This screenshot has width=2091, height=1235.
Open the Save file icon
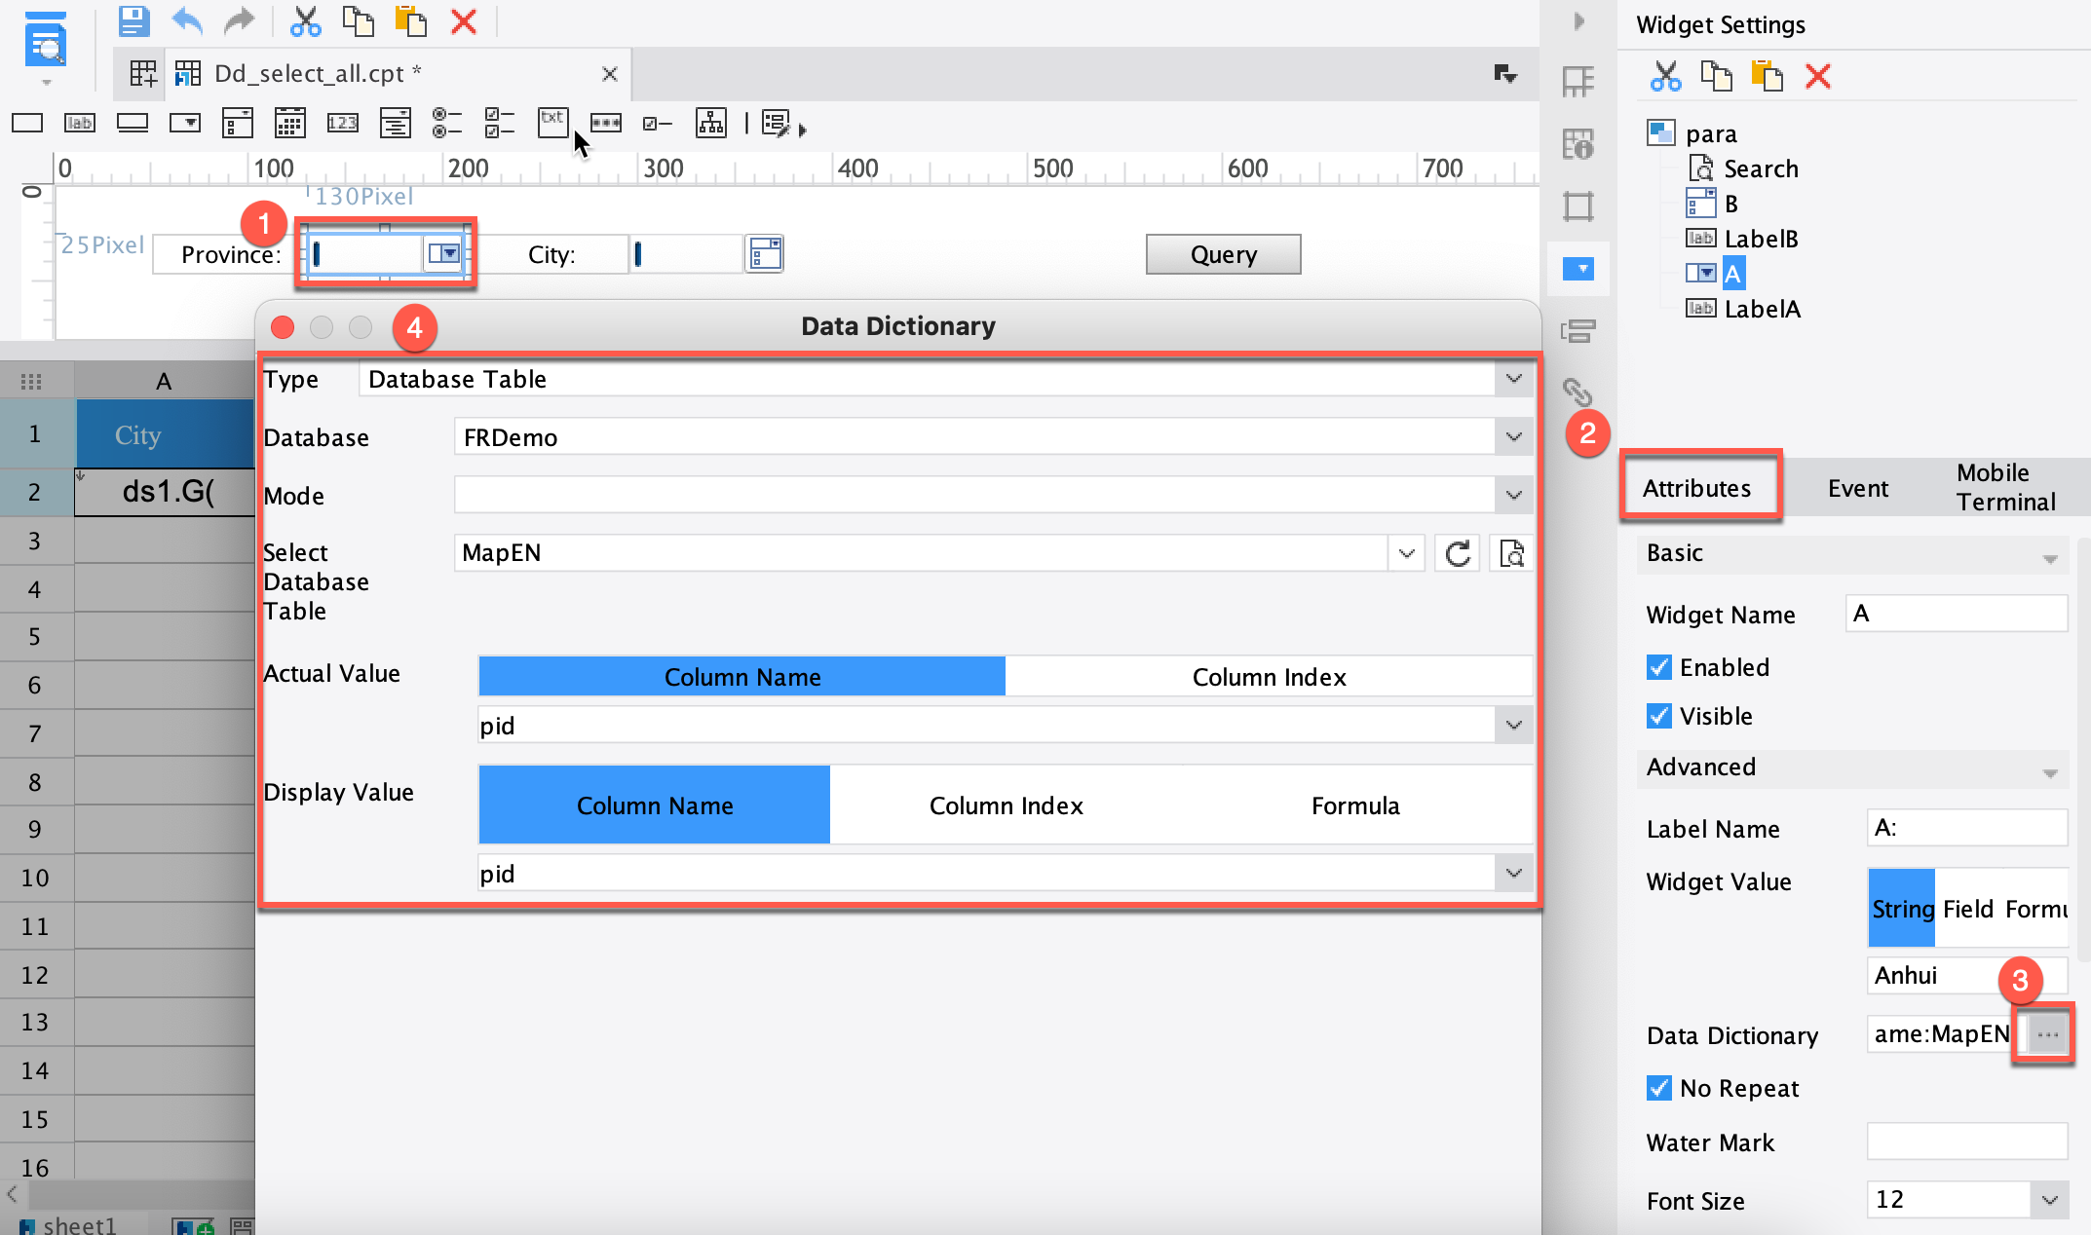(x=133, y=20)
